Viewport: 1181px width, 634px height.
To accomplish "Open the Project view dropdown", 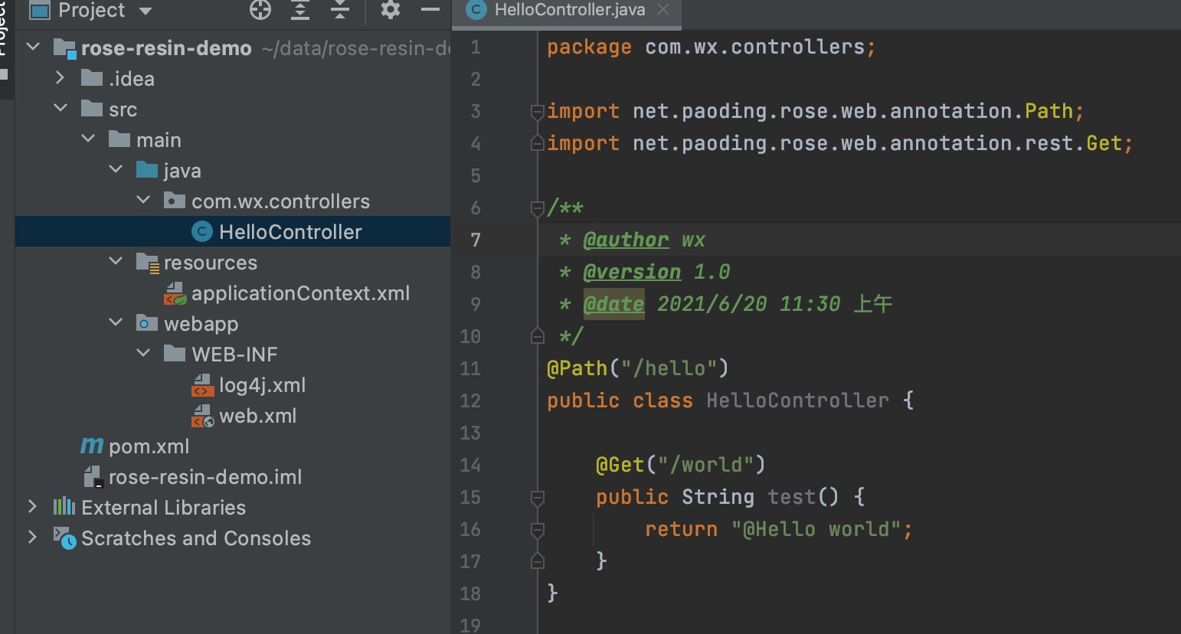I will (x=146, y=11).
